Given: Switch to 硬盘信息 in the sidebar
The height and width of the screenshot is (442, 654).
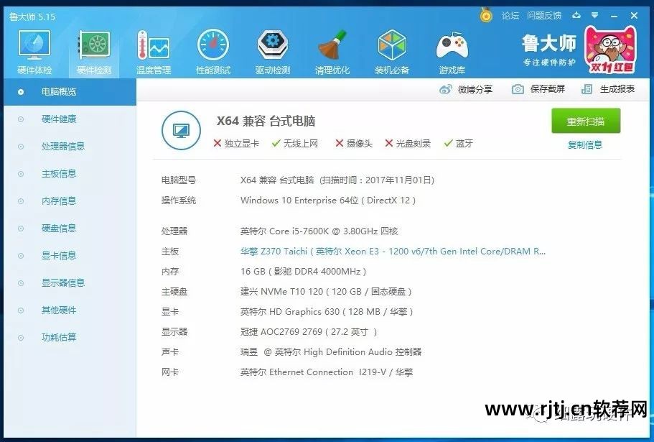Looking at the screenshot, I should tap(59, 229).
